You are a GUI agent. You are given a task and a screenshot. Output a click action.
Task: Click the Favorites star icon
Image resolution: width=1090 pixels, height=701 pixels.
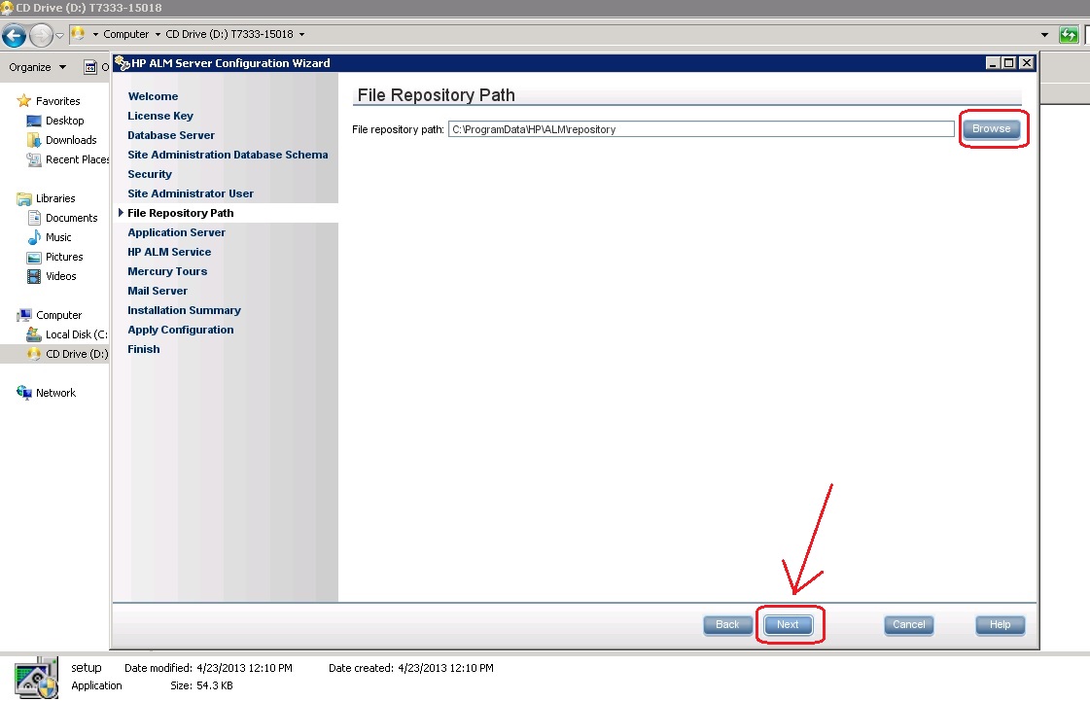(x=23, y=101)
